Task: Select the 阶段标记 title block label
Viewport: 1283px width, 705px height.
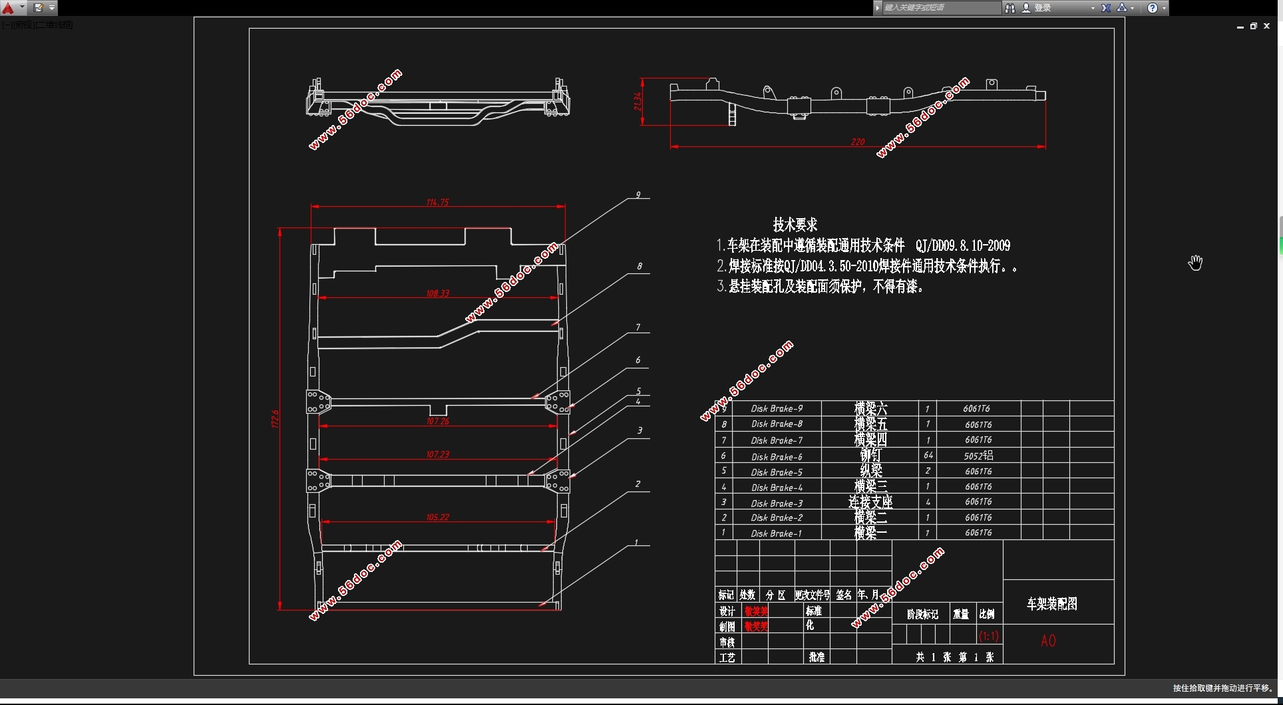Action: coord(922,615)
